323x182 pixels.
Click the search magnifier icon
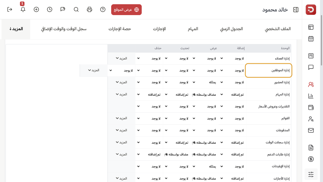point(76,9)
